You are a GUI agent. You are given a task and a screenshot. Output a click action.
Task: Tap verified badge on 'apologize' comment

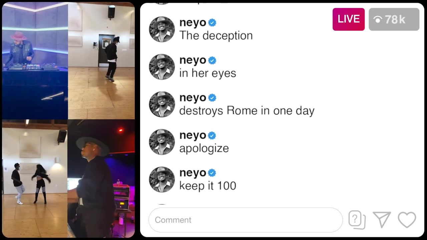click(212, 135)
